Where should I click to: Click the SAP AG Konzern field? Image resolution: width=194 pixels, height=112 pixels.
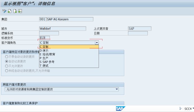(x=70, y=19)
